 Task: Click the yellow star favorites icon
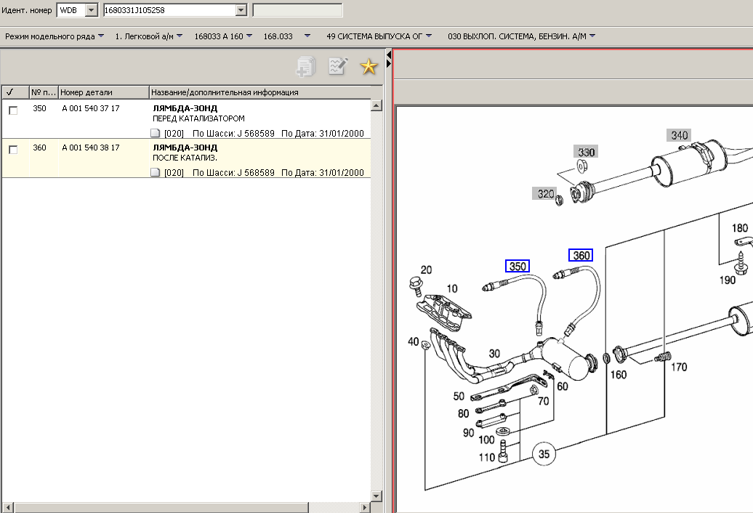pyautogui.click(x=369, y=68)
